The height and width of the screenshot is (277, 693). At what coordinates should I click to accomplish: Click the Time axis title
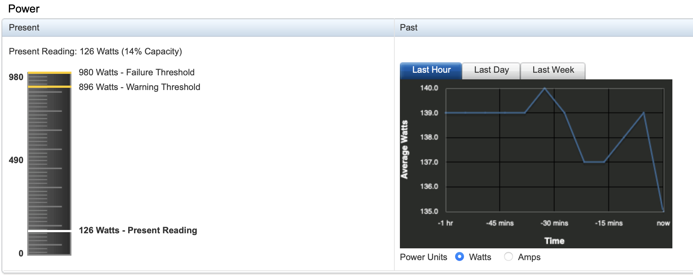click(x=554, y=241)
